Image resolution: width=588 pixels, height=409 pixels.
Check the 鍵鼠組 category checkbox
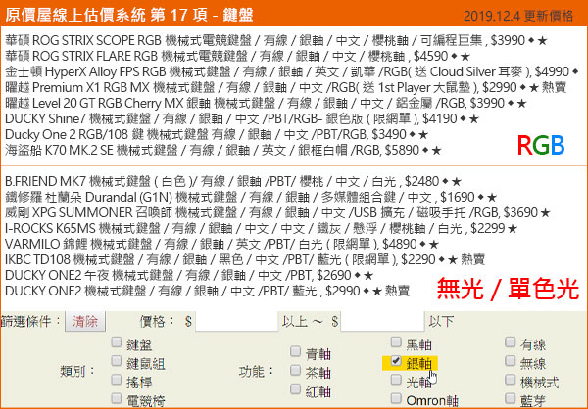point(117,361)
